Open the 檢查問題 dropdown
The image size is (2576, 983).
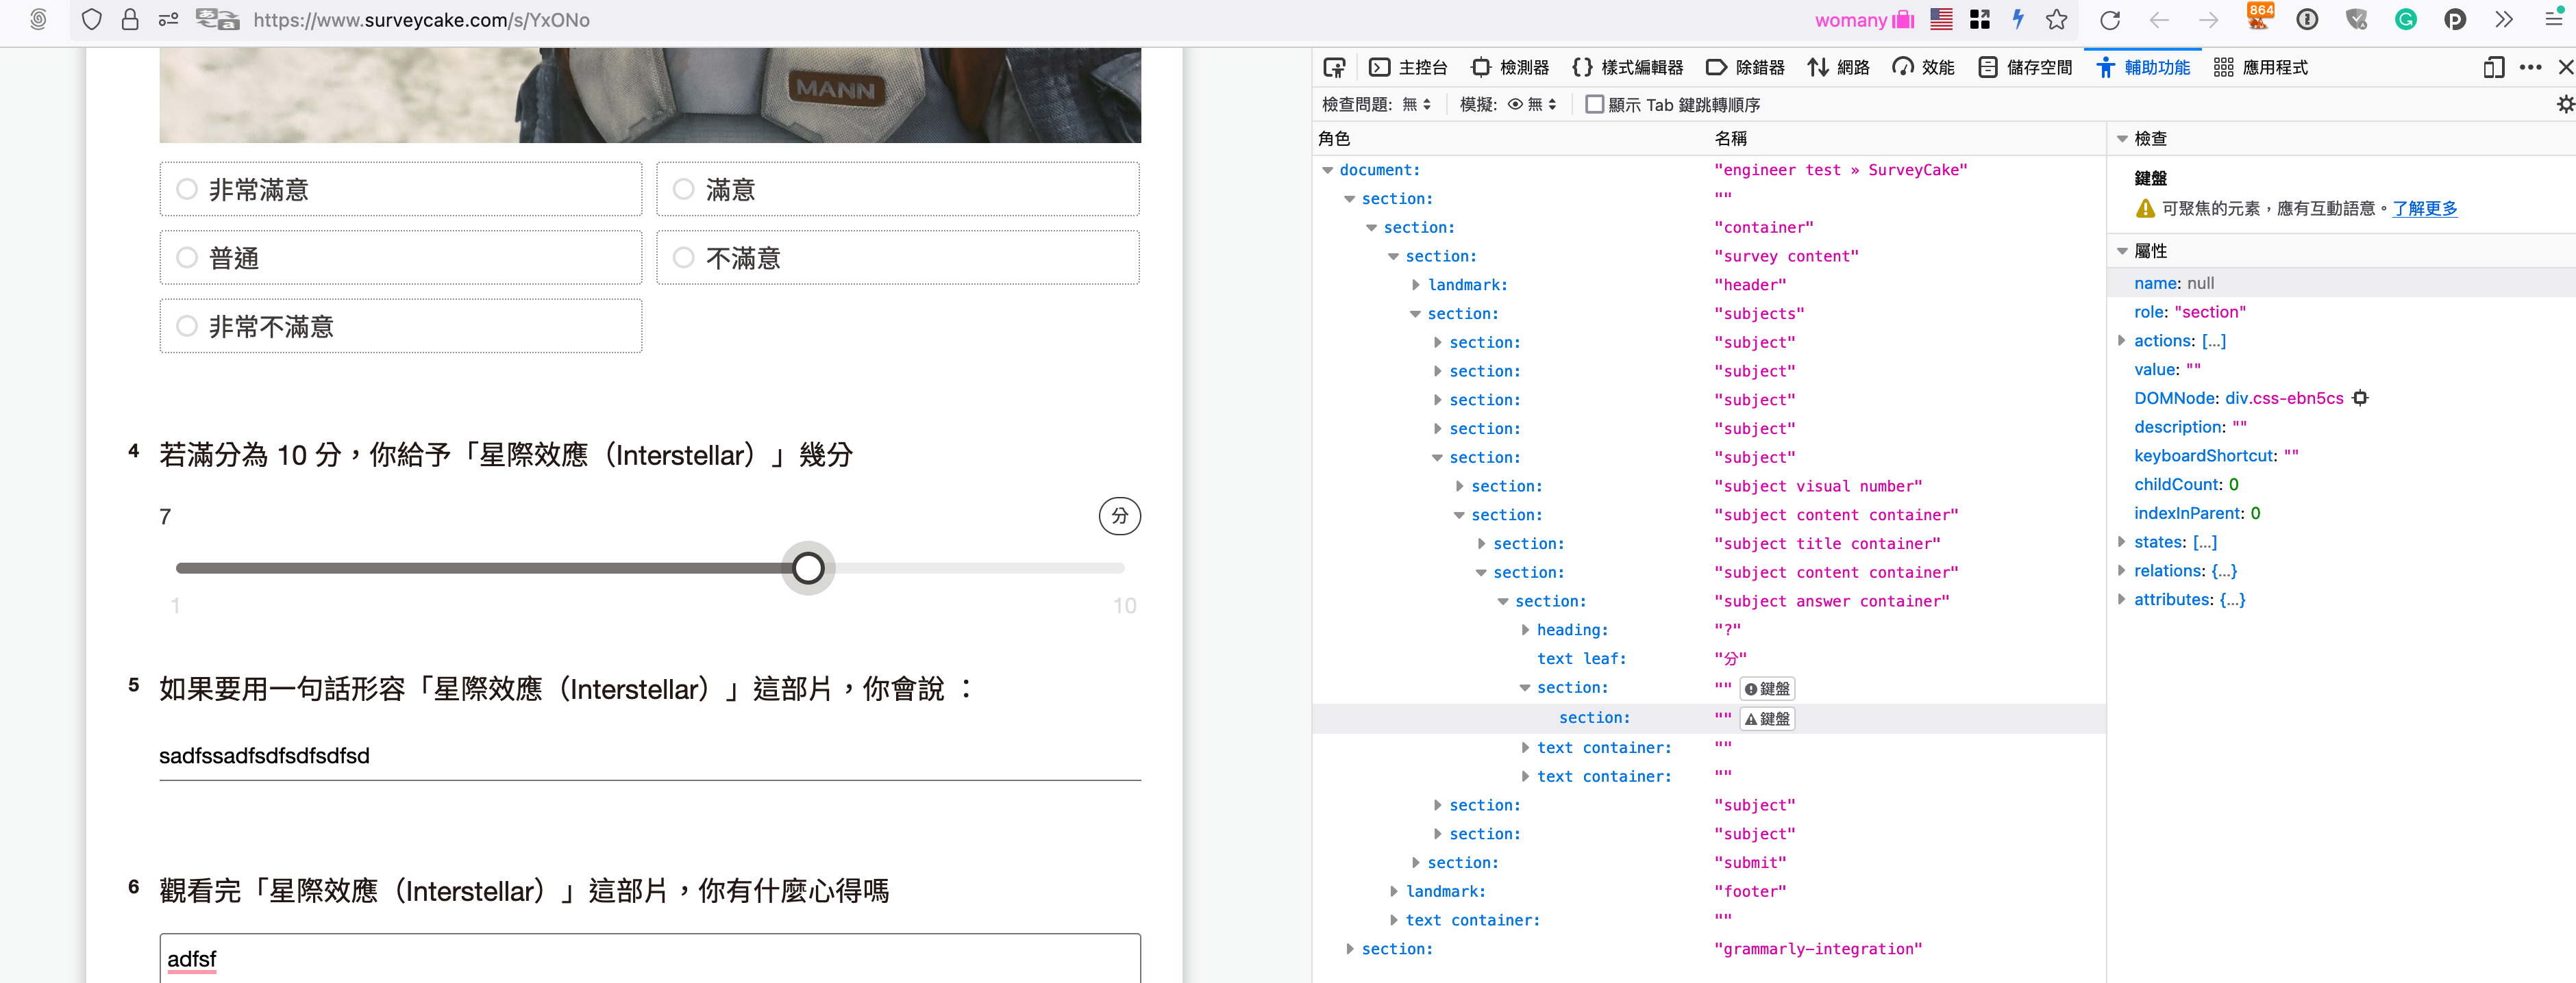pyautogui.click(x=1416, y=104)
